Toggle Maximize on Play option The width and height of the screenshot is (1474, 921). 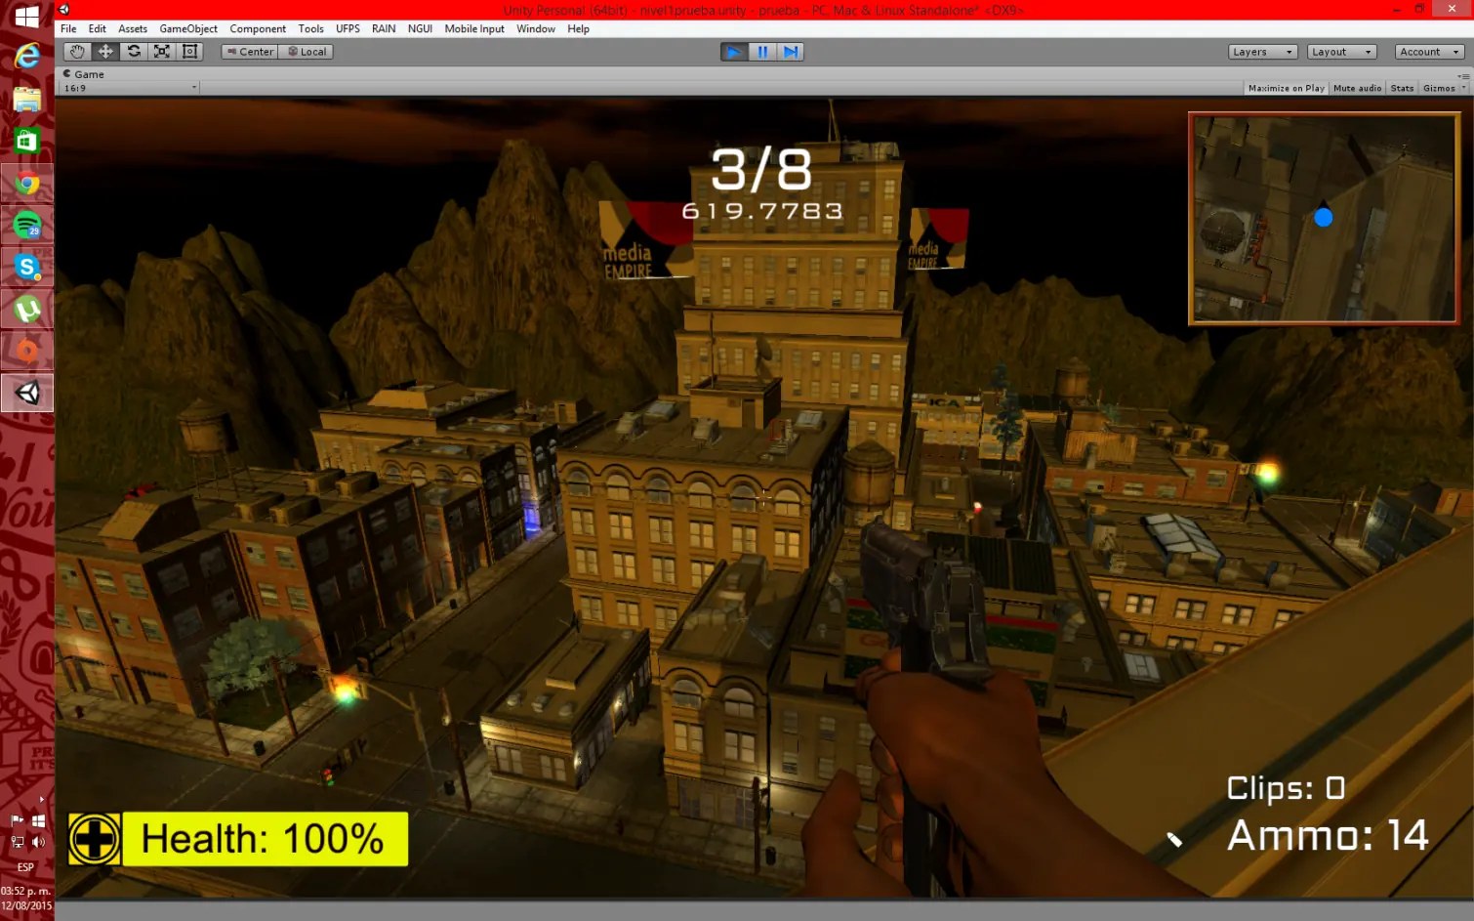point(1287,88)
